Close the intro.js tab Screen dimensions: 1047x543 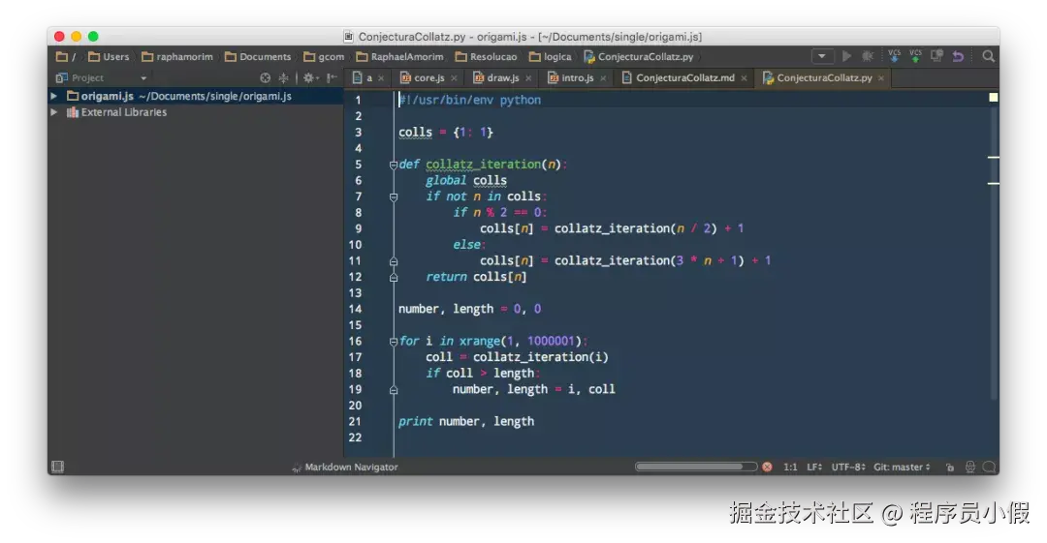603,78
